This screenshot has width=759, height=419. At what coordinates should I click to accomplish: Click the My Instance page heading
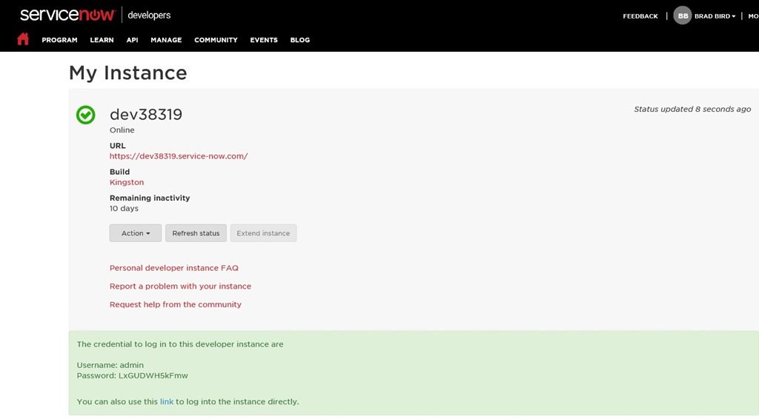pyautogui.click(x=127, y=73)
